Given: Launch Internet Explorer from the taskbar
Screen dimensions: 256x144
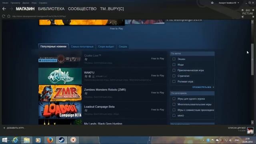Looking at the screenshot, I should pyautogui.click(x=16, y=140).
